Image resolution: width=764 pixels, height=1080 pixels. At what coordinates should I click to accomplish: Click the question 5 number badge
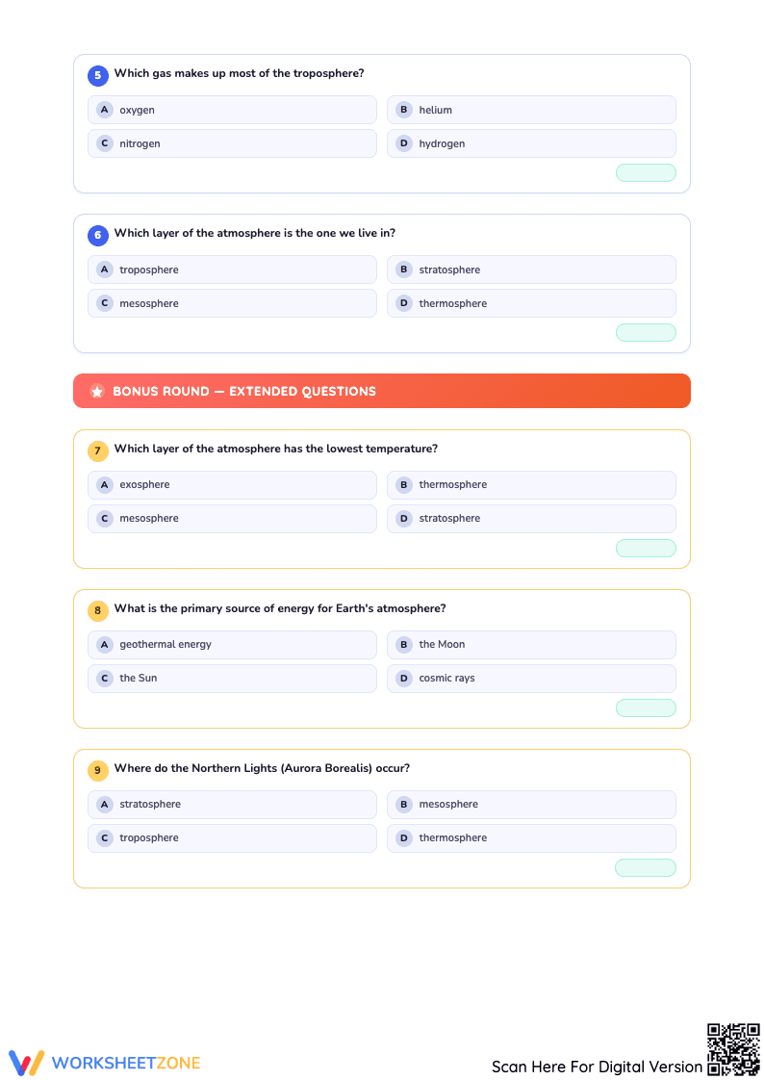coord(98,75)
